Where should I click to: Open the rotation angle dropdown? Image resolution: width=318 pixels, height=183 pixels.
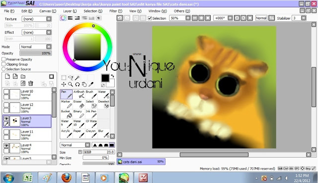click(x=230, y=18)
